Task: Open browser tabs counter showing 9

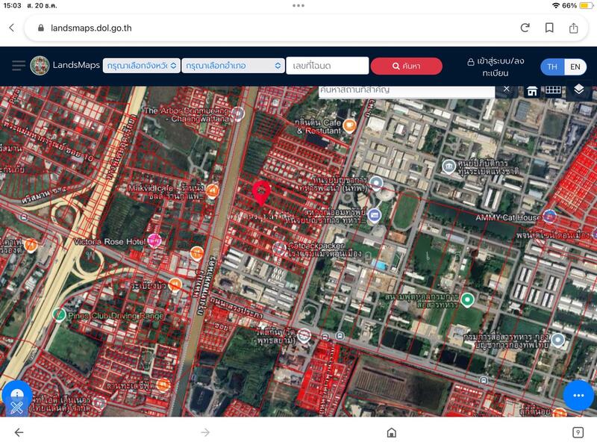Action: click(x=578, y=432)
